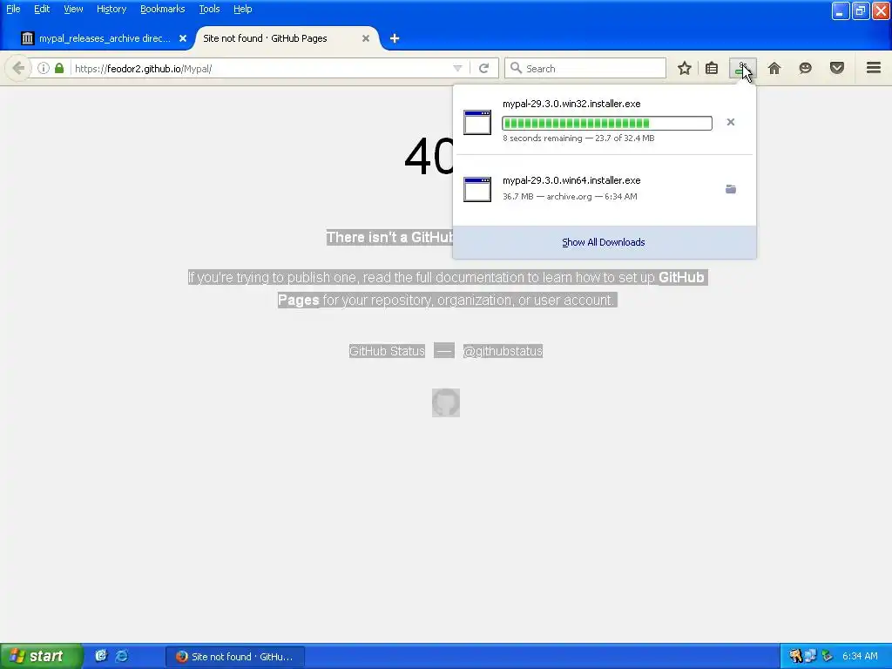Close the Site not found tab
892x669 pixels.
(366, 38)
